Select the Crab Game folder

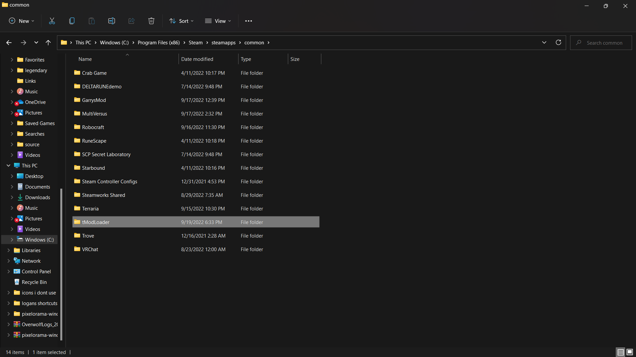click(196, 73)
